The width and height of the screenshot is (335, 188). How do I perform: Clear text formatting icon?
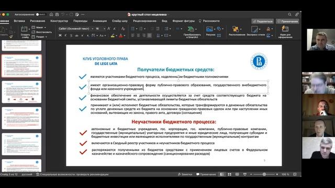123,29
